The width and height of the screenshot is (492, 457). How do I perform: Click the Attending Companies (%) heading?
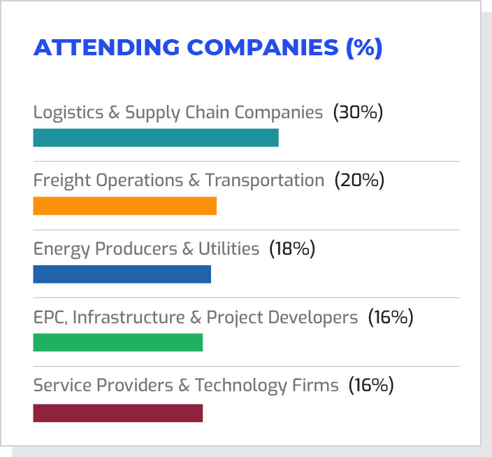[x=208, y=48]
